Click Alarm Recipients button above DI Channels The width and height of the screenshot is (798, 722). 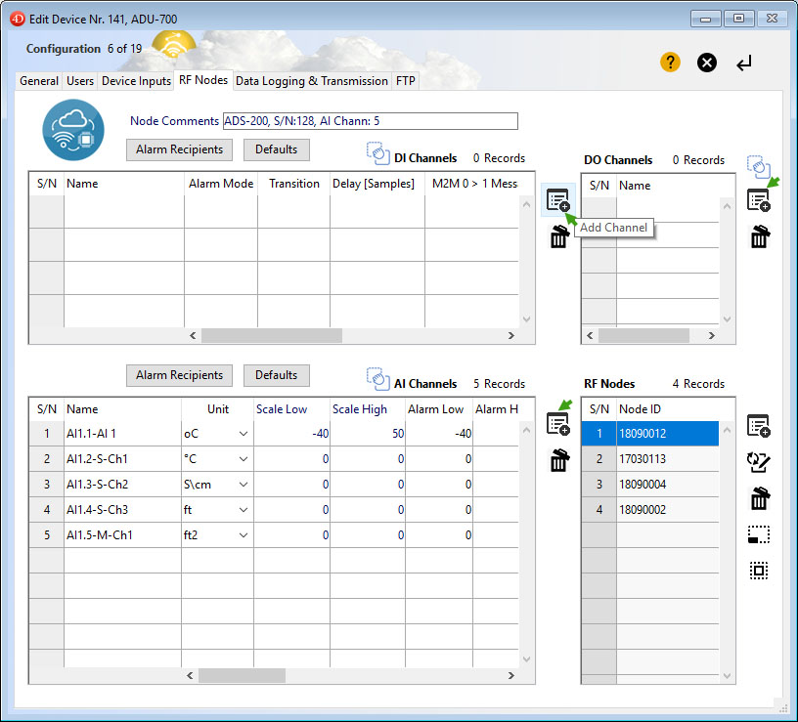click(x=179, y=149)
